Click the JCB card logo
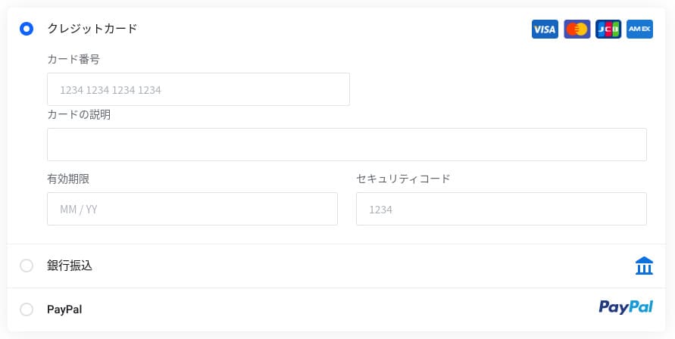675x339 pixels. [608, 30]
